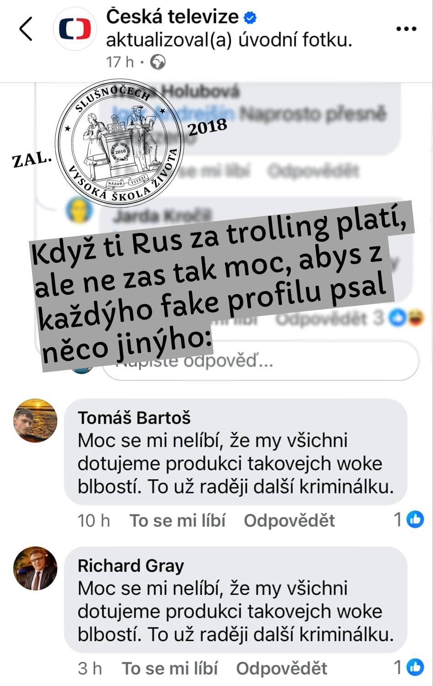Click the Napište odpověď reply field
Screen dimensions: 433x686
pyautogui.click(x=261, y=361)
